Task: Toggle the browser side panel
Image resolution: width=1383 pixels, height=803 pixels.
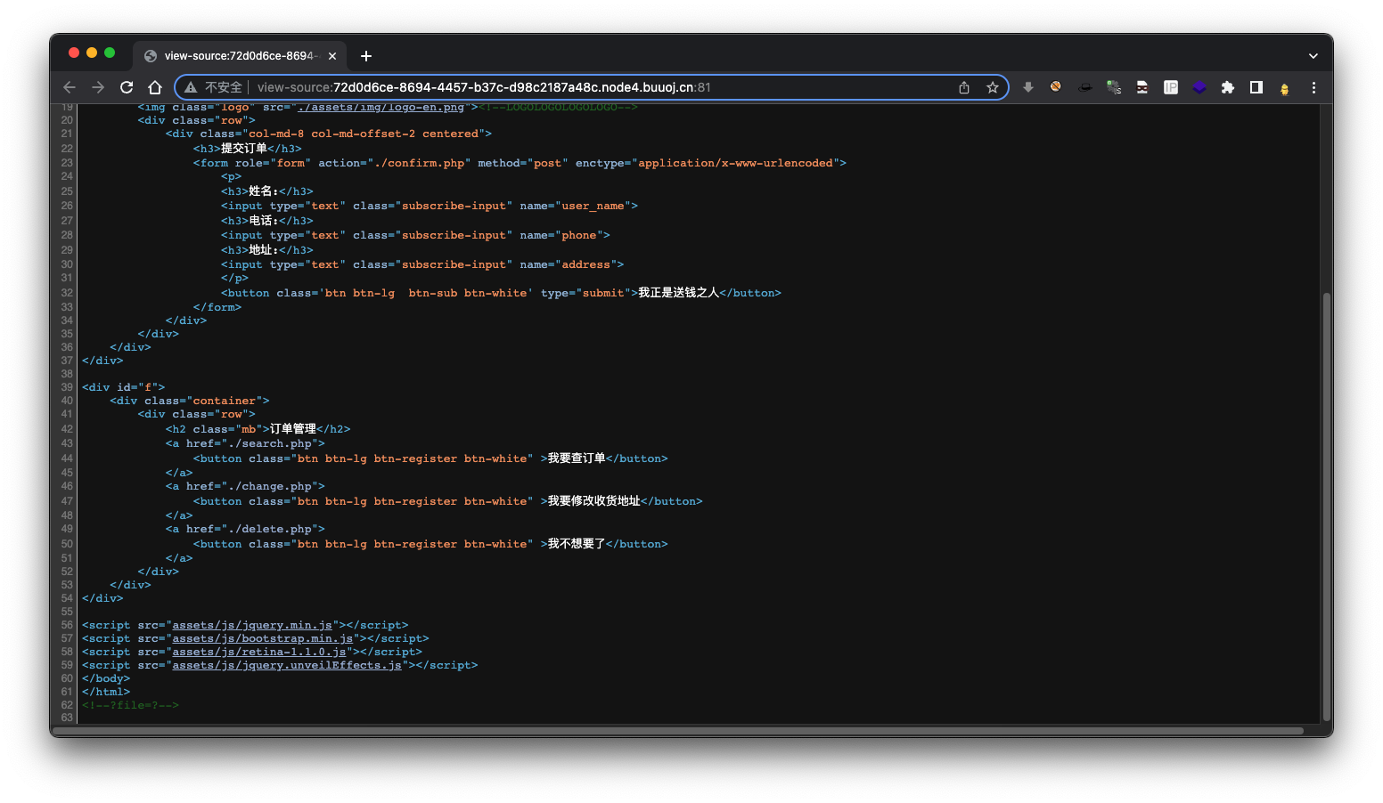Action: pyautogui.click(x=1256, y=87)
